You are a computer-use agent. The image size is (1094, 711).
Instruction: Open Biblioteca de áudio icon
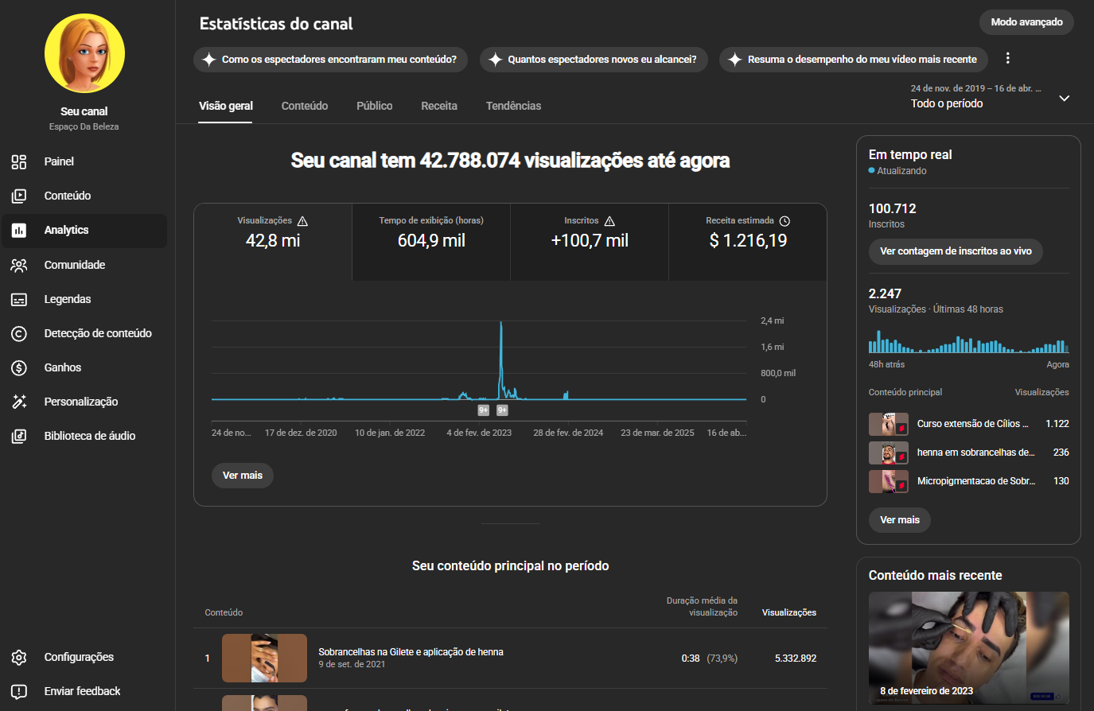click(19, 436)
